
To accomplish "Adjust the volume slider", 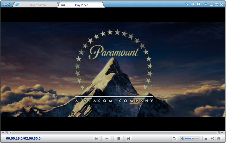I will click(192, 138).
